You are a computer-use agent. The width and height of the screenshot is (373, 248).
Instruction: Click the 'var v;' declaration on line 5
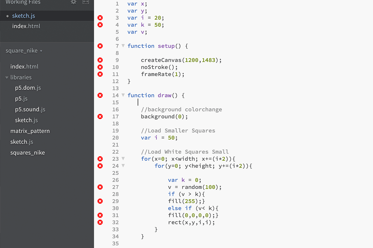point(137,32)
